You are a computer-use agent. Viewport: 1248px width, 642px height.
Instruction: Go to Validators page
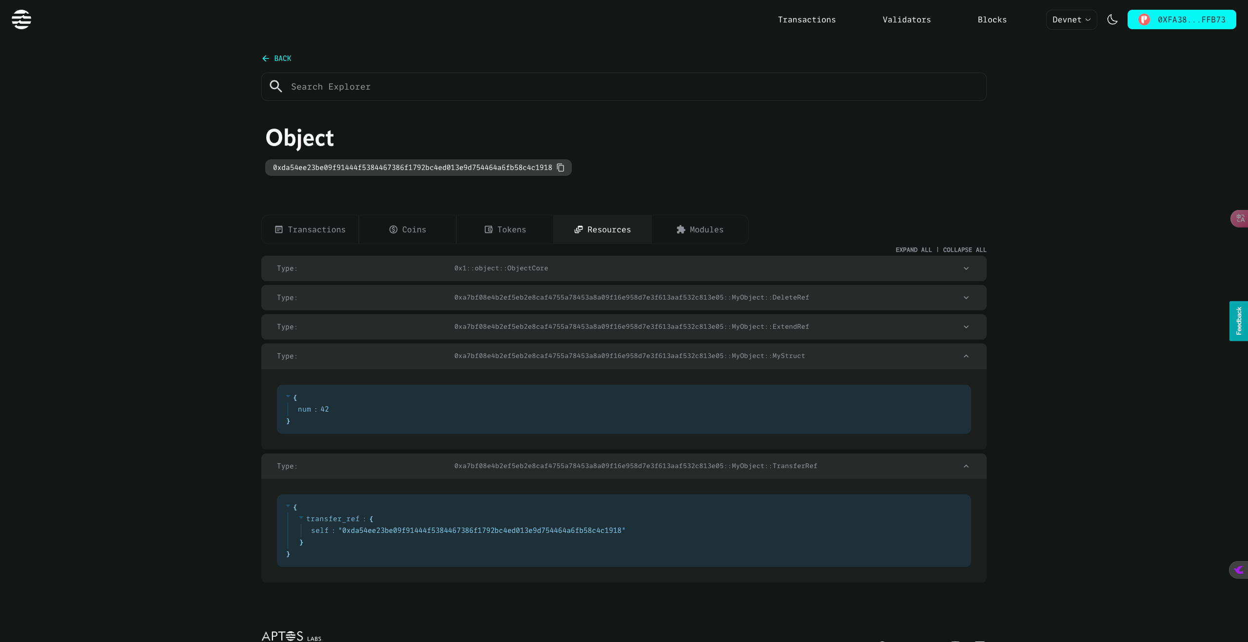[x=906, y=19]
